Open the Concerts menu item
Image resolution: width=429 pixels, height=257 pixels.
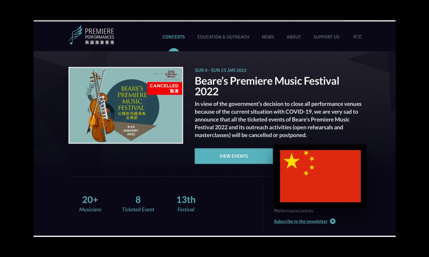pos(174,37)
